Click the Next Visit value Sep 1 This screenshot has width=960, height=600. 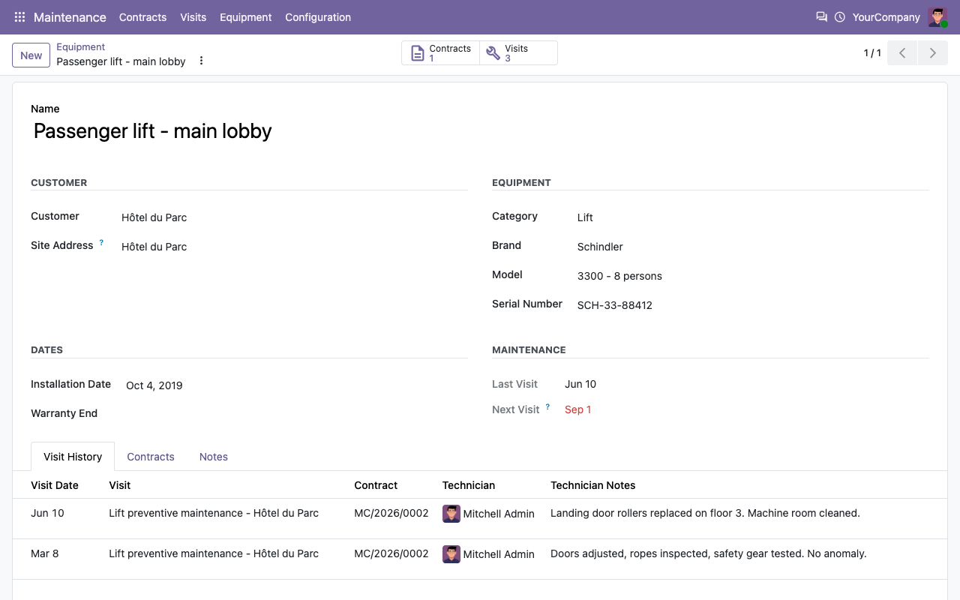tap(577, 409)
